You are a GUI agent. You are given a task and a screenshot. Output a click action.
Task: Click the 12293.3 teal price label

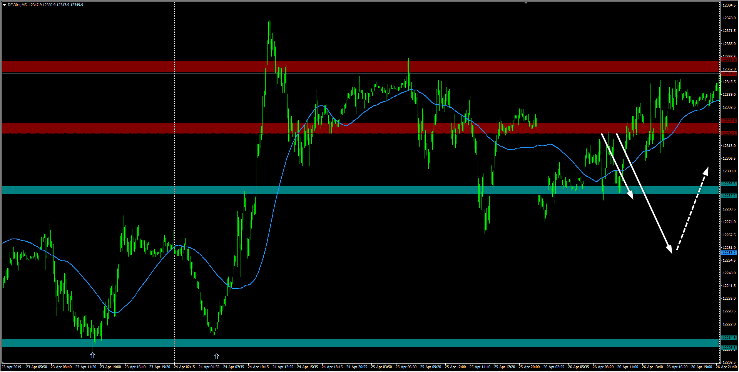729,184
